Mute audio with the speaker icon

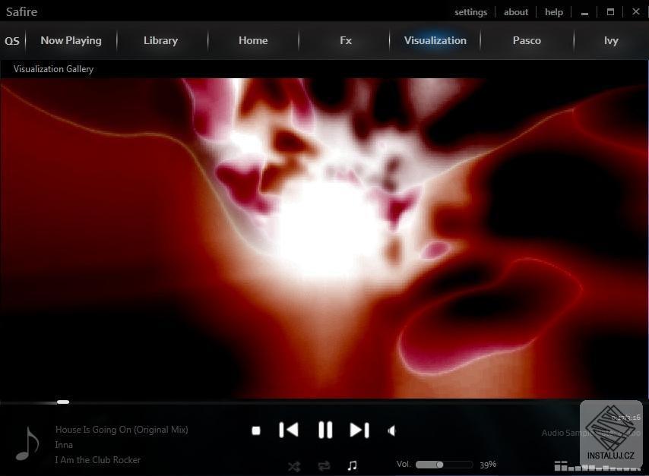point(392,431)
